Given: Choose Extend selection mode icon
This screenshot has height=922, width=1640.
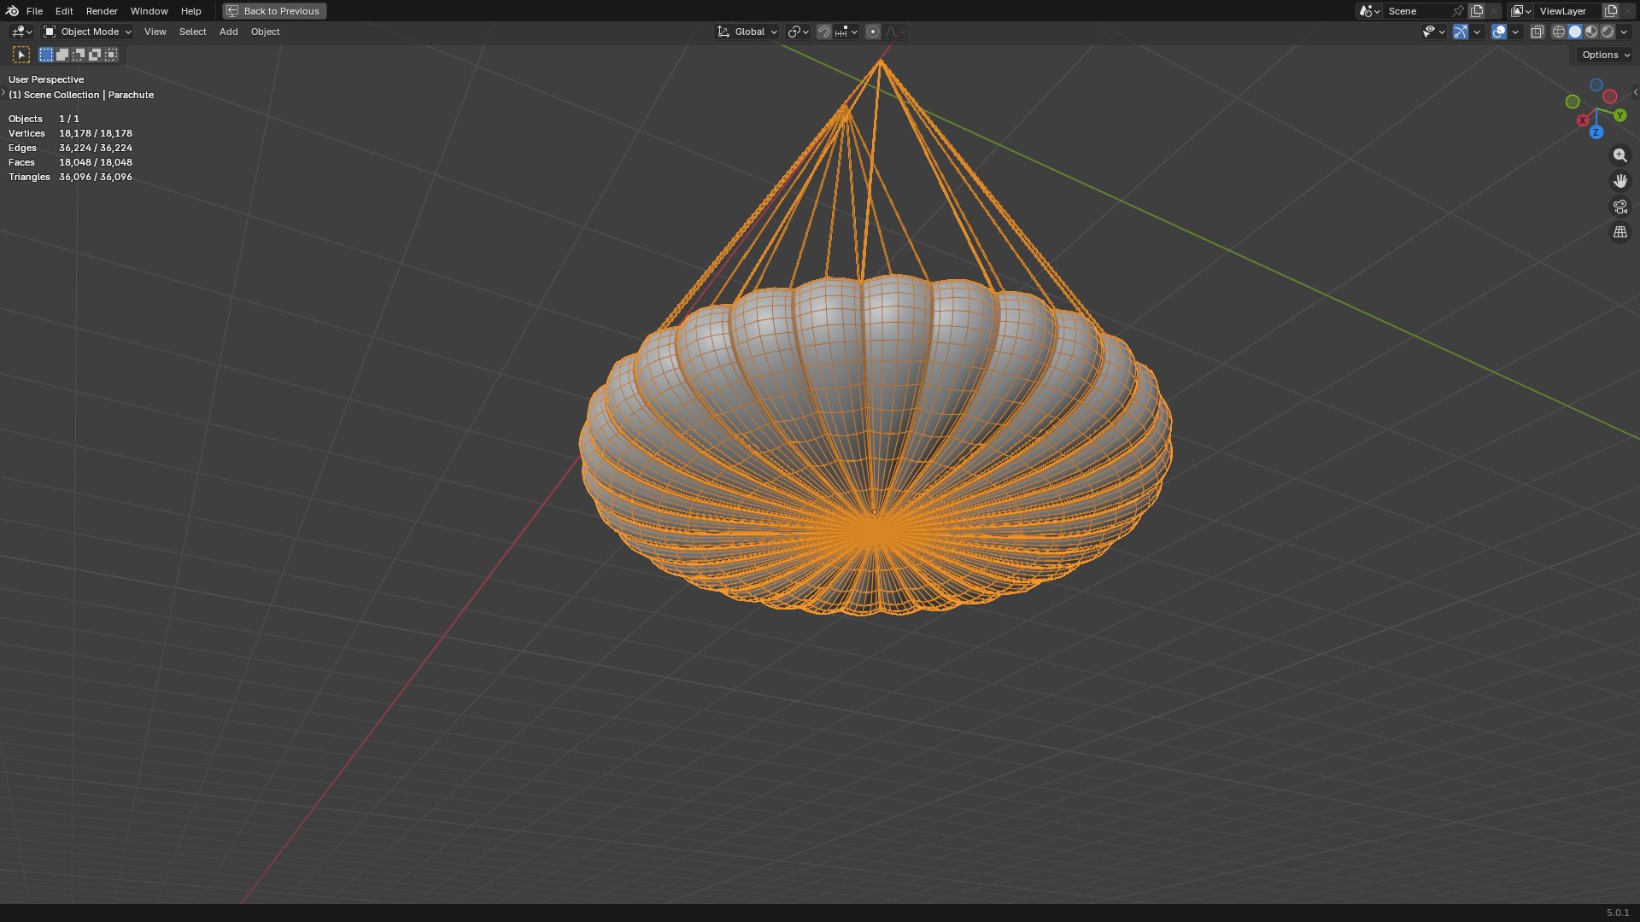Looking at the screenshot, I should [x=62, y=55].
